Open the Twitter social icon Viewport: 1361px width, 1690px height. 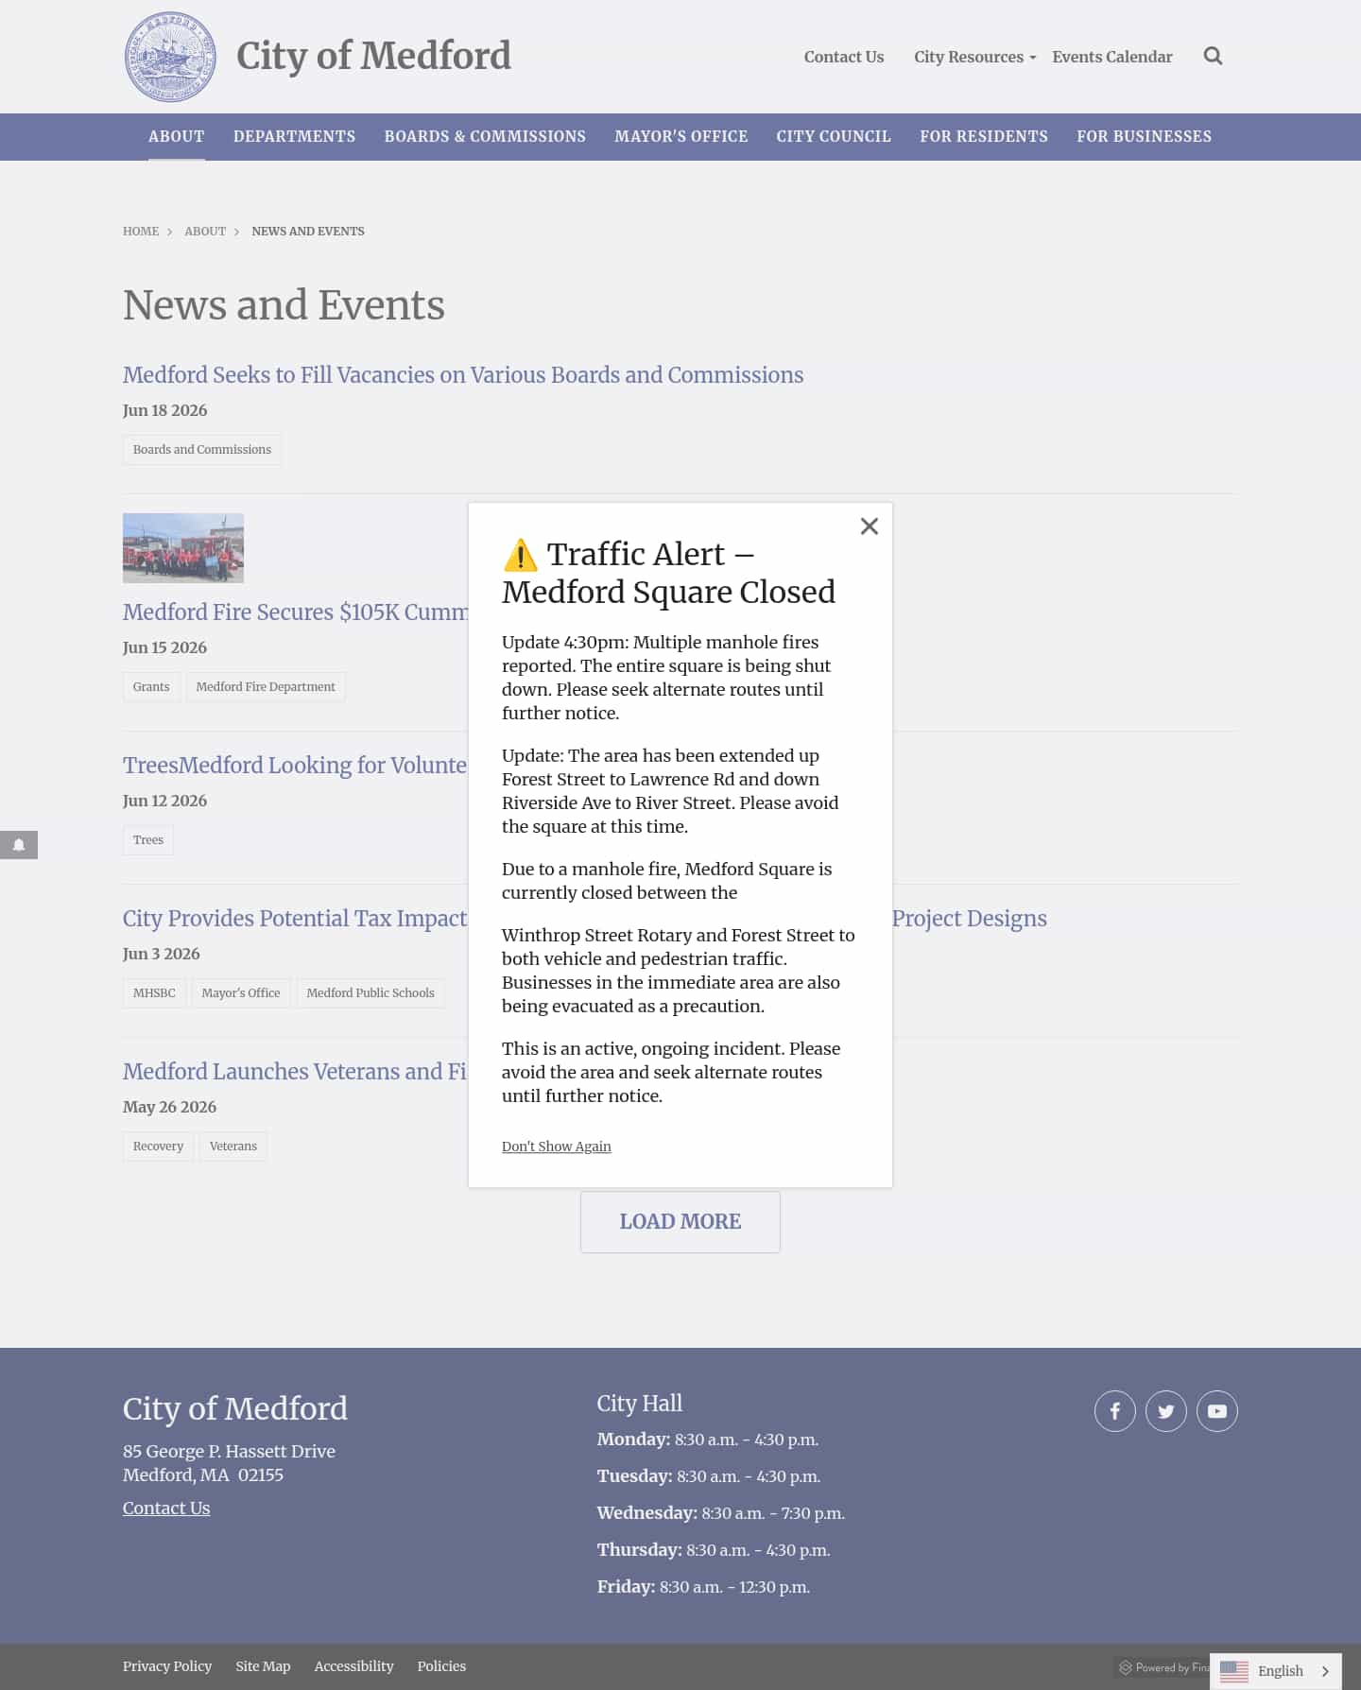pyautogui.click(x=1166, y=1411)
